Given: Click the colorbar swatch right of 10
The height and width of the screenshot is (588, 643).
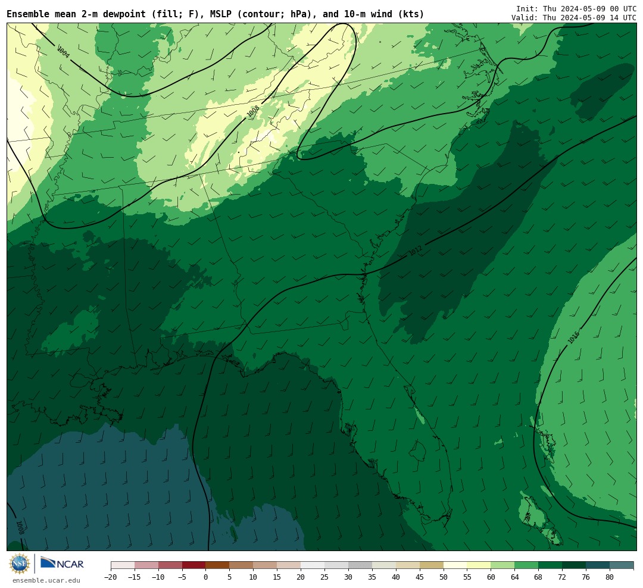Looking at the screenshot, I should (265, 565).
